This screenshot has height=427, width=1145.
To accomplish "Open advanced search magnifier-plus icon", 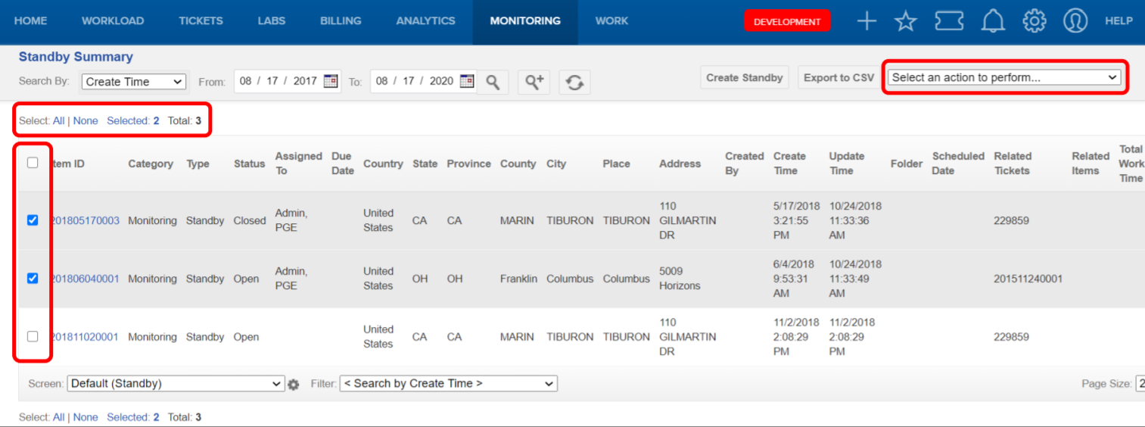I will pos(534,82).
